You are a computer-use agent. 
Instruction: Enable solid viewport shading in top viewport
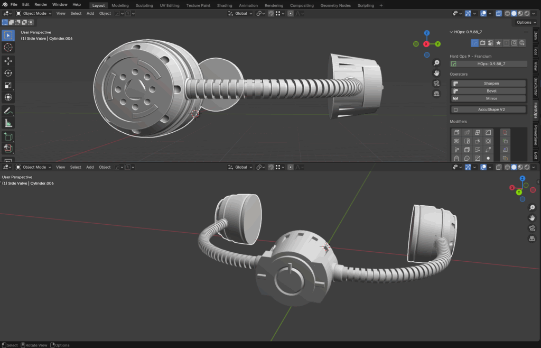point(514,13)
